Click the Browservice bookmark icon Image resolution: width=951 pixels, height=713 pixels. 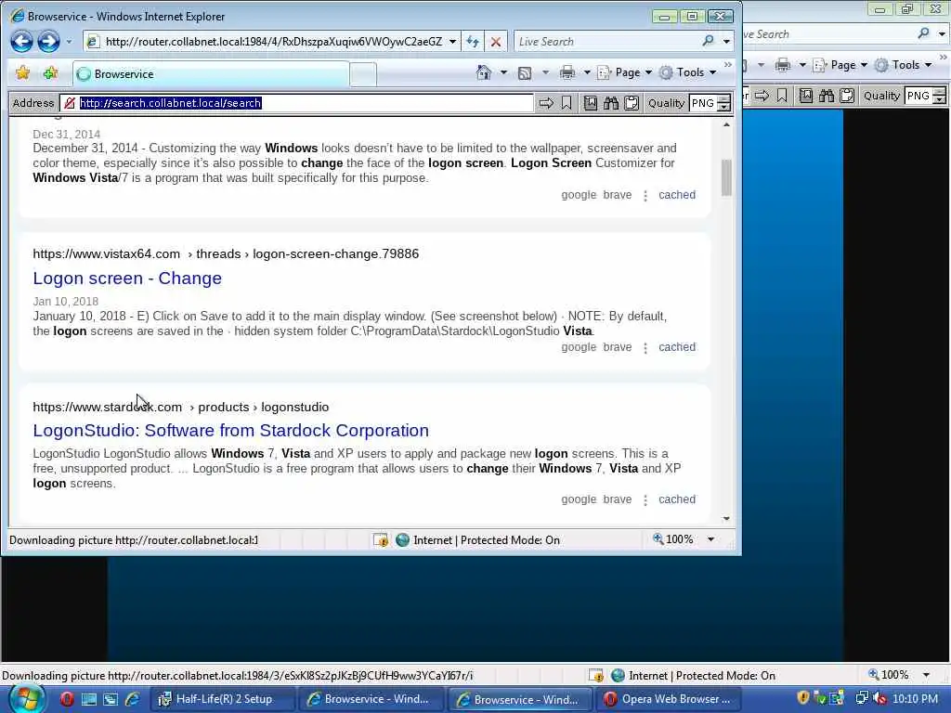566,103
